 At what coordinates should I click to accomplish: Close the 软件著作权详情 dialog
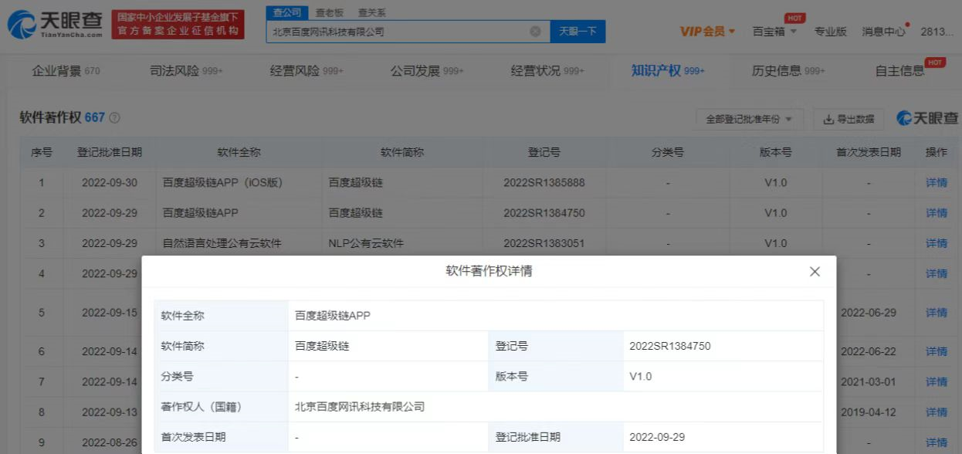coord(815,272)
